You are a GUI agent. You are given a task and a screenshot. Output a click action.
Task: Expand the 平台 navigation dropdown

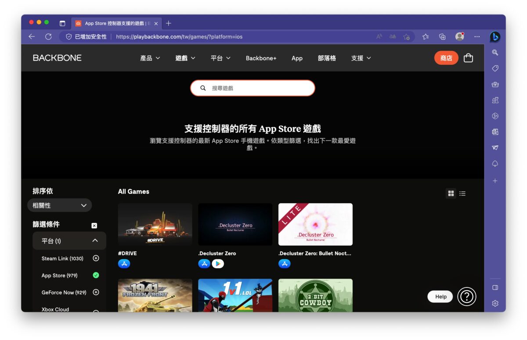pyautogui.click(x=220, y=58)
